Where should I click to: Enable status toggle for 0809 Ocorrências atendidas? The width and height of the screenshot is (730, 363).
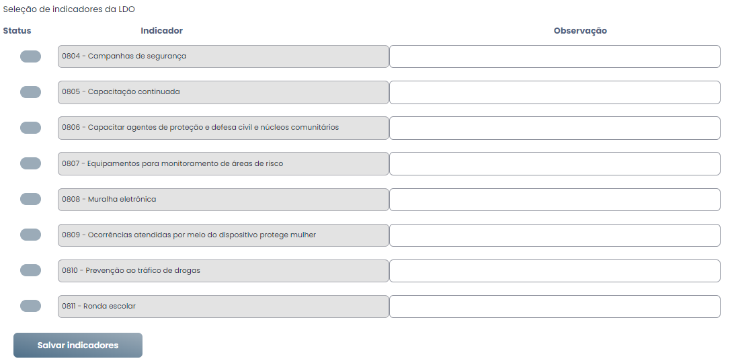[30, 235]
